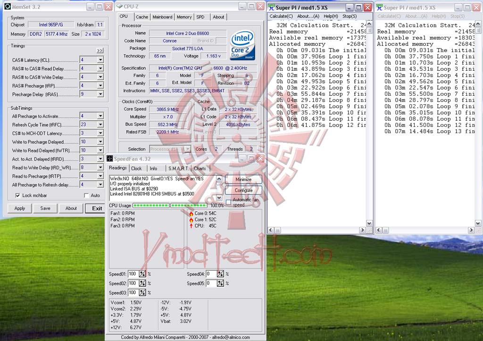483x341 pixels.
Task: Open Read to Write Delay (tRD_WR) dropdown
Action: point(100,167)
